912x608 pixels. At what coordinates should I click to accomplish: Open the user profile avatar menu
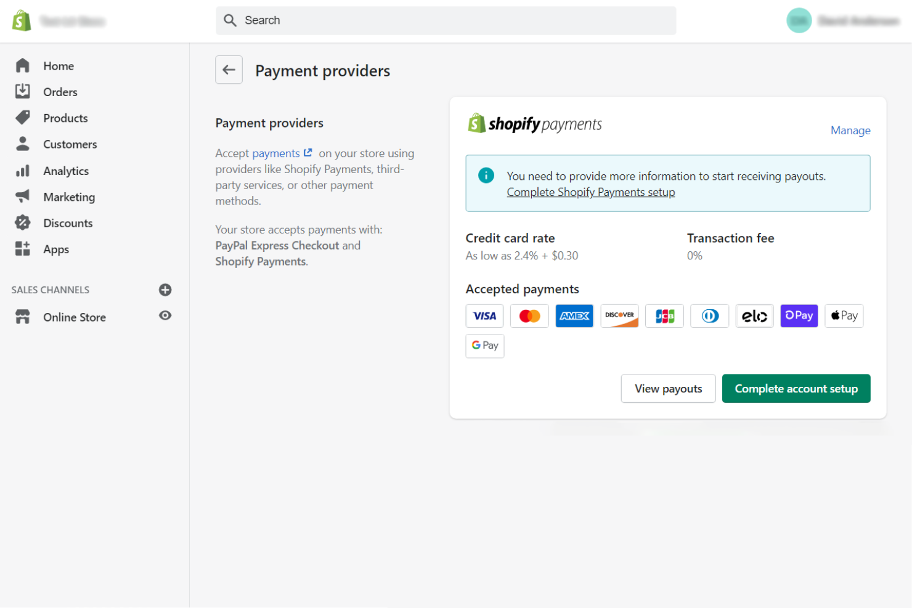point(799,20)
